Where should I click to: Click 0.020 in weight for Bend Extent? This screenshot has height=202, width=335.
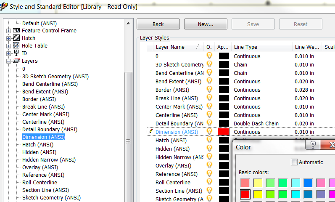pyautogui.click(x=304, y=82)
